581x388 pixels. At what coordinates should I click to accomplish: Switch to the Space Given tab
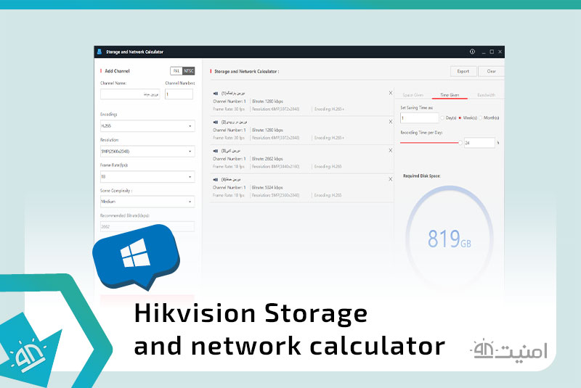[413, 95]
